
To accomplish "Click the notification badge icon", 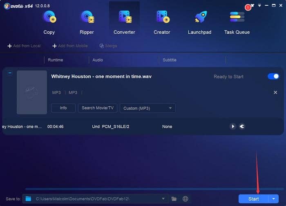I will 248,7.
